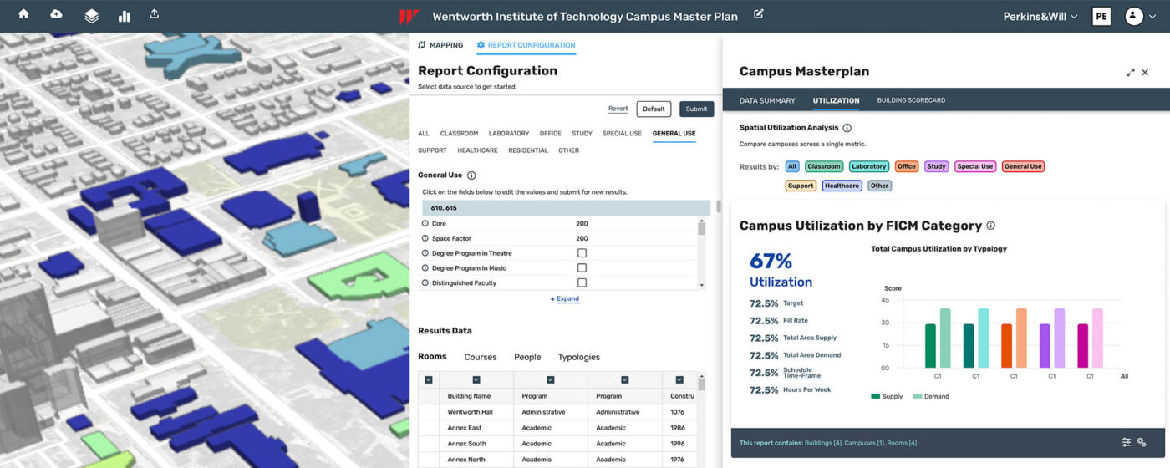
Task: Click the home icon in top bar
Action: [23, 14]
